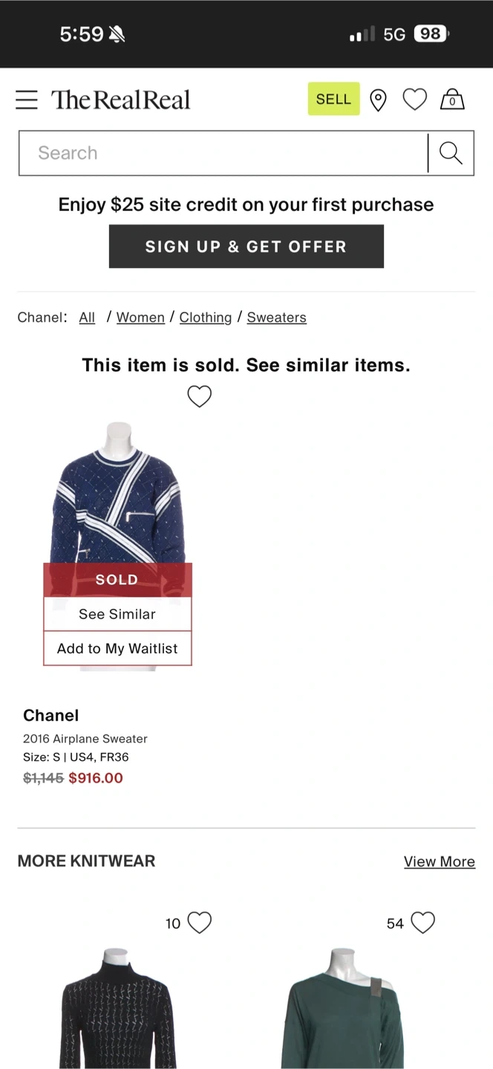Tap the search magnifying glass icon

(x=451, y=153)
